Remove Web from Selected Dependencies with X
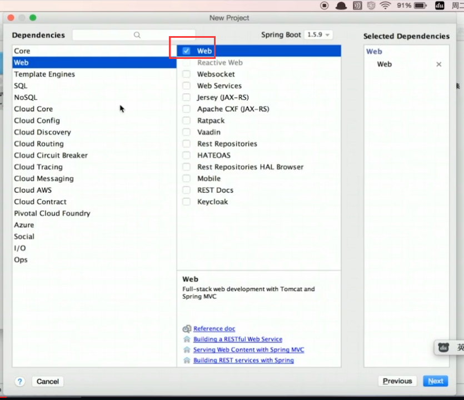 point(439,64)
